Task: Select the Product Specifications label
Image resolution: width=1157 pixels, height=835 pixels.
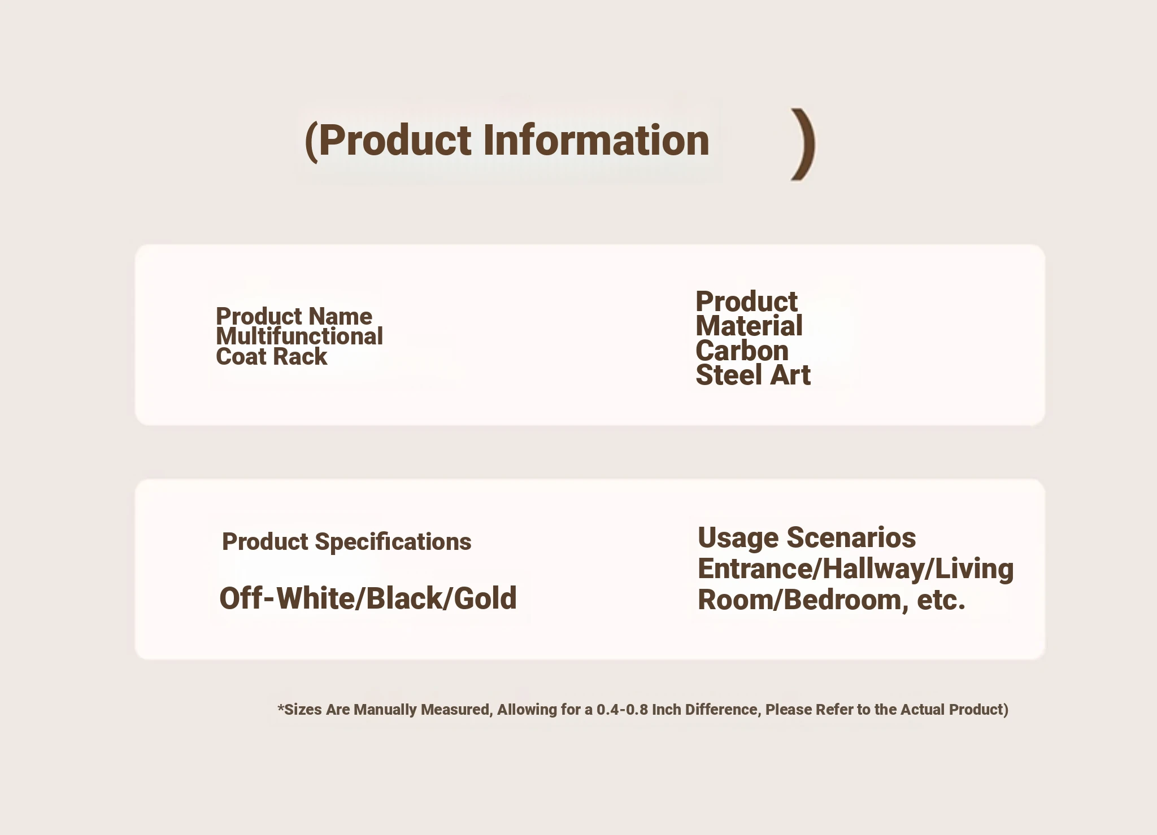Action: [x=346, y=542]
